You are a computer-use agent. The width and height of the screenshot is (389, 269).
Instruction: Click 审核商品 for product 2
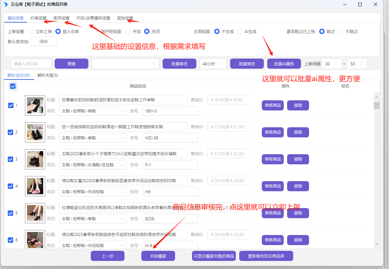[x=273, y=132]
